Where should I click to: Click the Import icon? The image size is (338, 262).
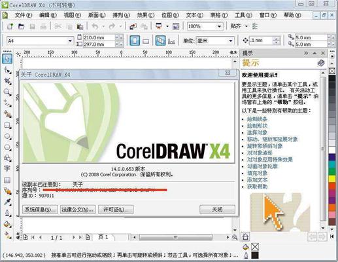pyautogui.click(x=133, y=26)
